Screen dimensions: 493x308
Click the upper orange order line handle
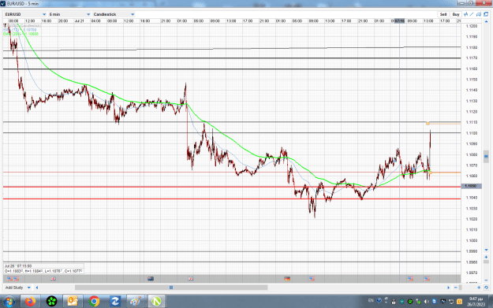point(428,124)
